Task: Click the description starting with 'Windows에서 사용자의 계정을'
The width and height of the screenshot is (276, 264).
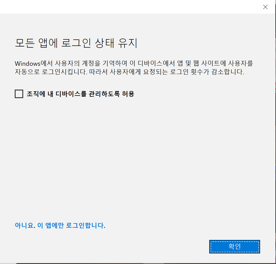Action: [x=134, y=67]
